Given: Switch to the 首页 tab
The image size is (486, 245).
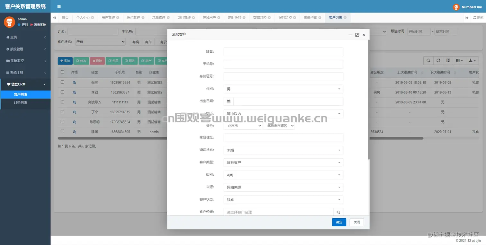Looking at the screenshot, I should [65, 18].
